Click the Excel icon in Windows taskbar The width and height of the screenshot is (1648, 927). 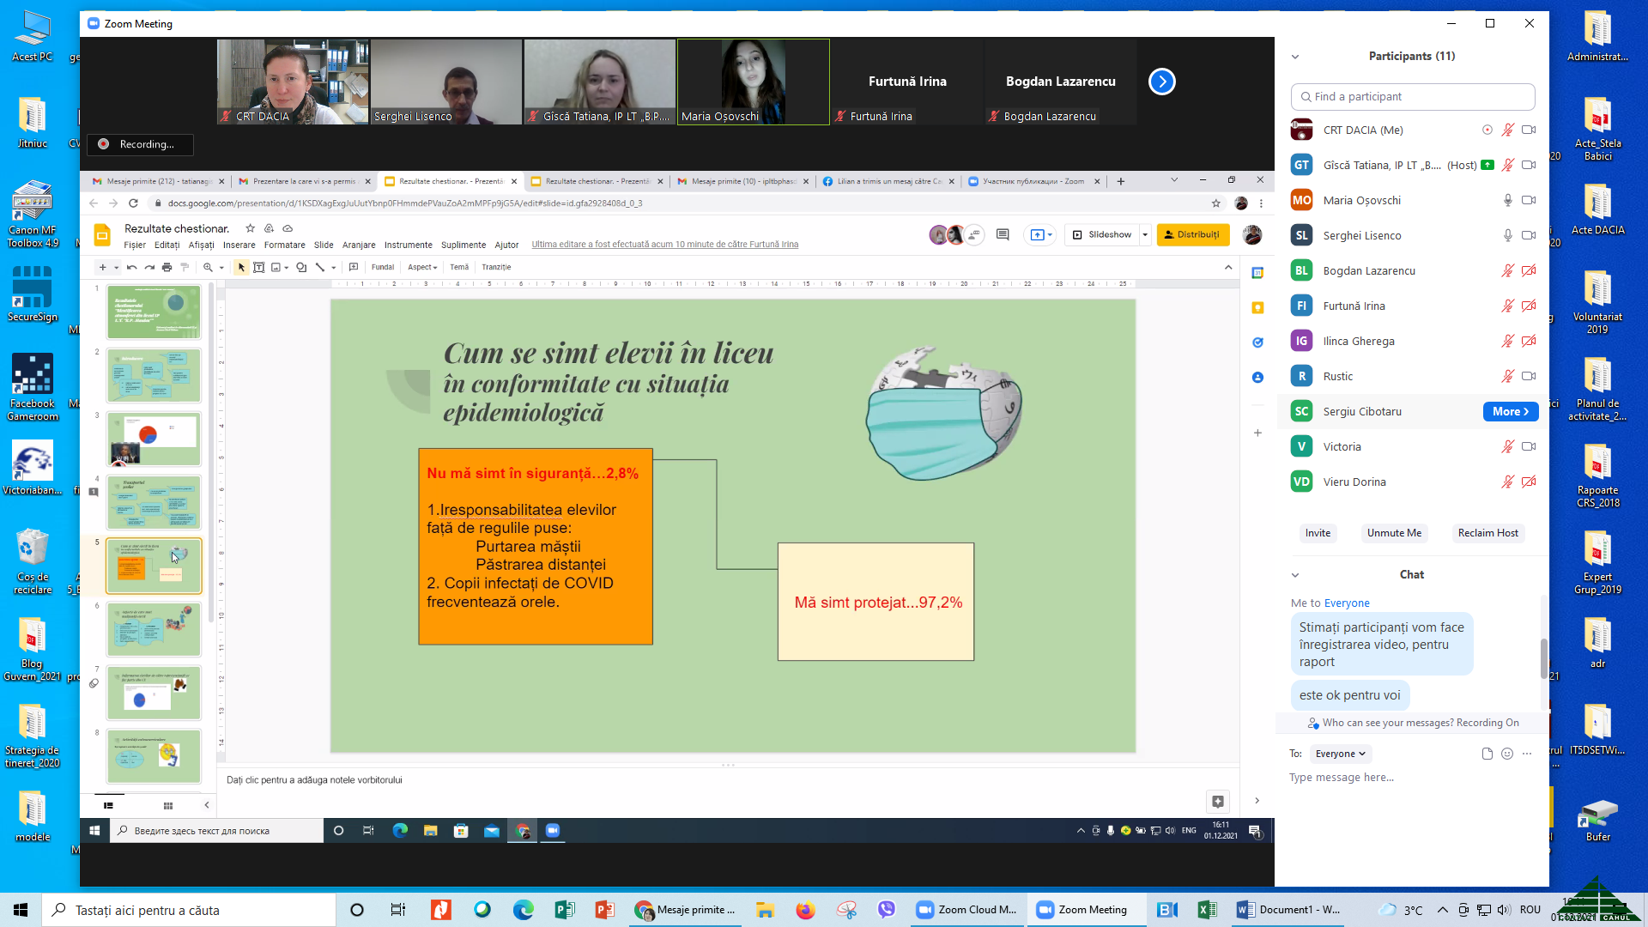pyautogui.click(x=1207, y=910)
